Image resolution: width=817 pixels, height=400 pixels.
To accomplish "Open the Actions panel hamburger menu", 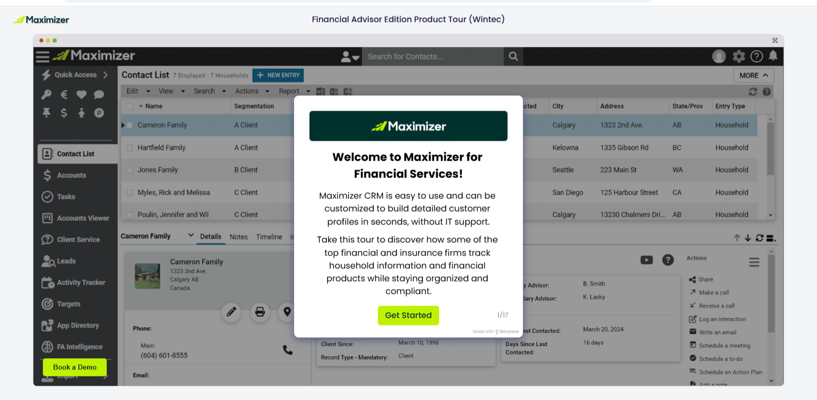I will 754,262.
